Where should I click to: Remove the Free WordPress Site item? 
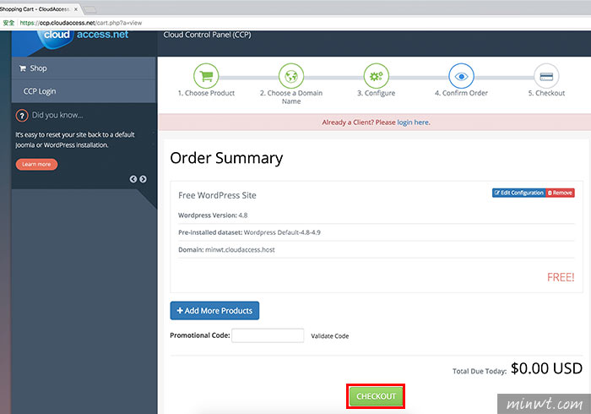(x=560, y=193)
